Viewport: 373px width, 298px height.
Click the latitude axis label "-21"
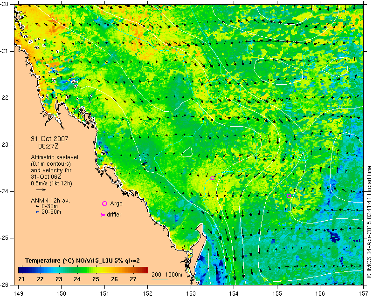click(5, 51)
